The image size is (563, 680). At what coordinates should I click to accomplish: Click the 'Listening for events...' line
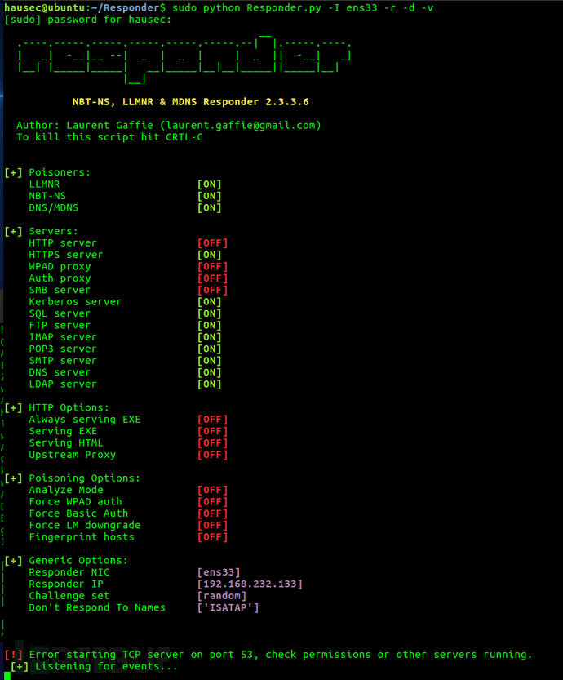[x=106, y=666]
